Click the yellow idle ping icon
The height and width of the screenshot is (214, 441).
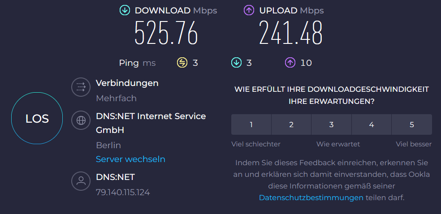(x=182, y=63)
